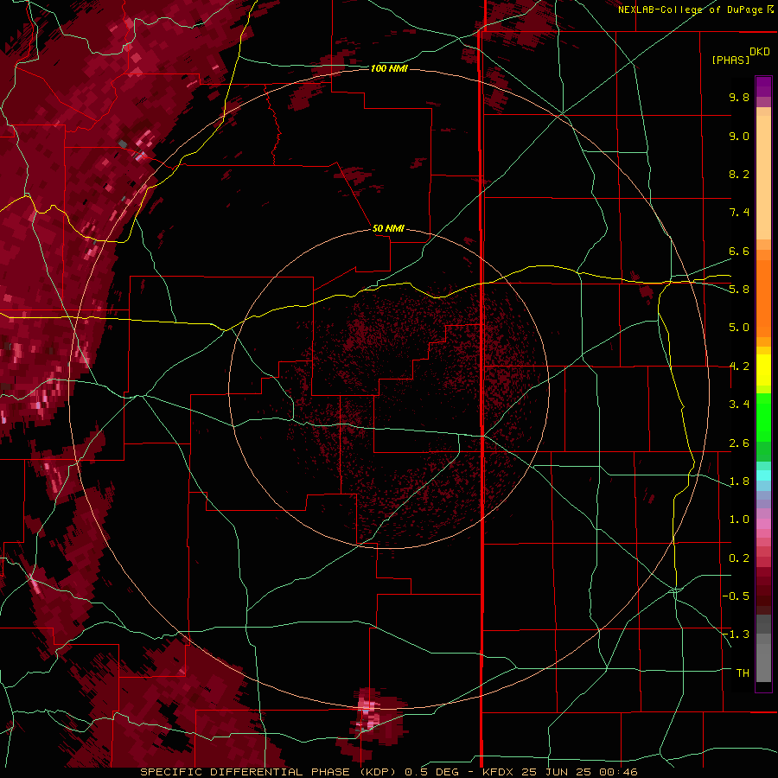The image size is (778, 778).
Task: Click the orange segment of color bar
Action: [x=763, y=298]
